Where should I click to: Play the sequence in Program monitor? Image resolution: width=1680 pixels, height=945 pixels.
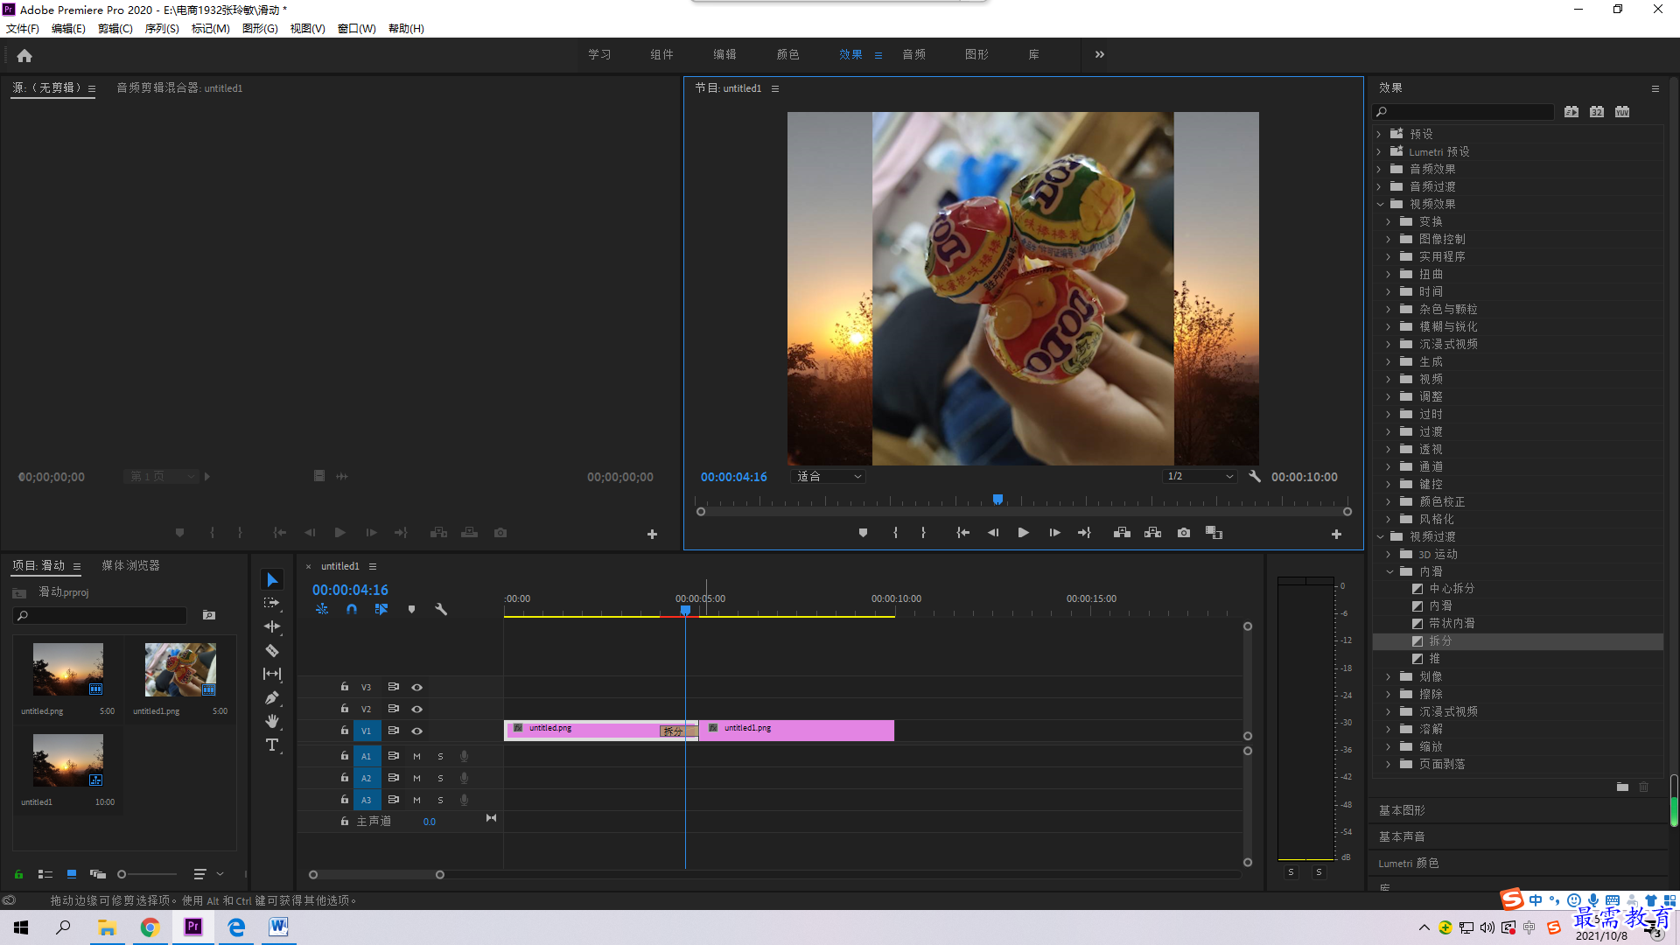click(x=1023, y=533)
